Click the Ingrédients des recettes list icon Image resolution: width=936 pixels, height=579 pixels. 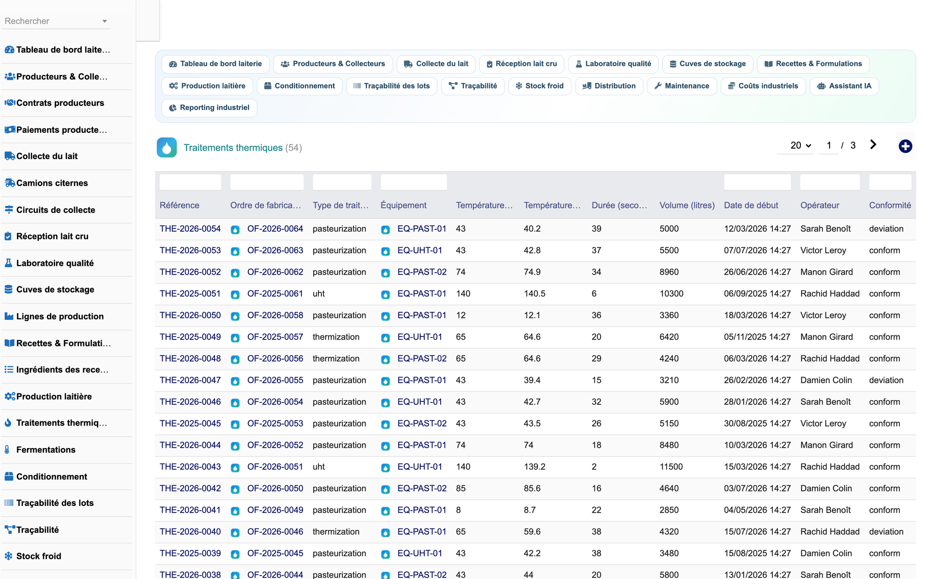click(x=9, y=369)
